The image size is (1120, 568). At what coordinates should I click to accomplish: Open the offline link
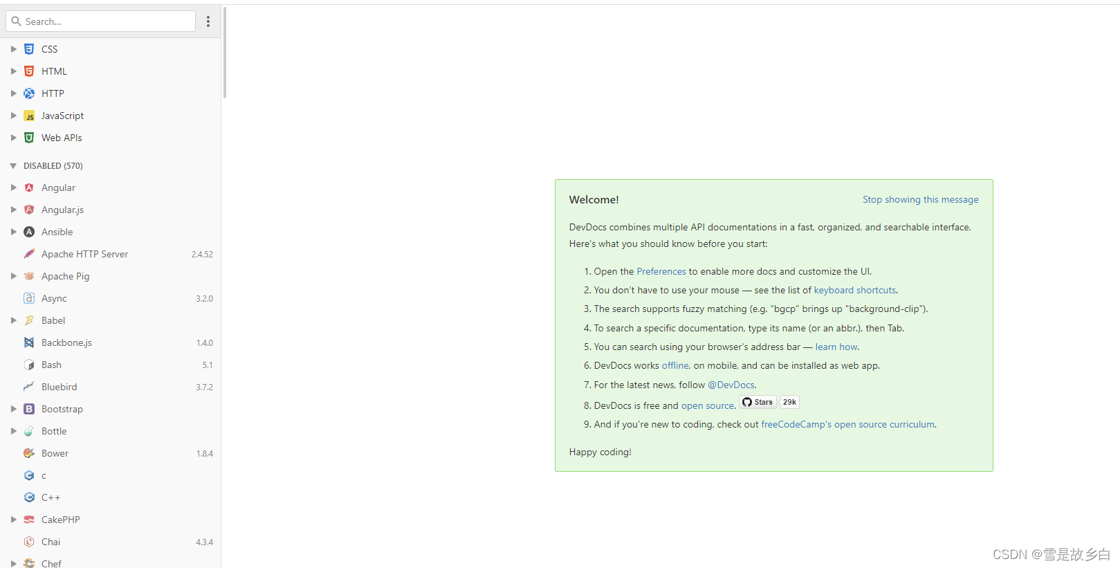675,365
